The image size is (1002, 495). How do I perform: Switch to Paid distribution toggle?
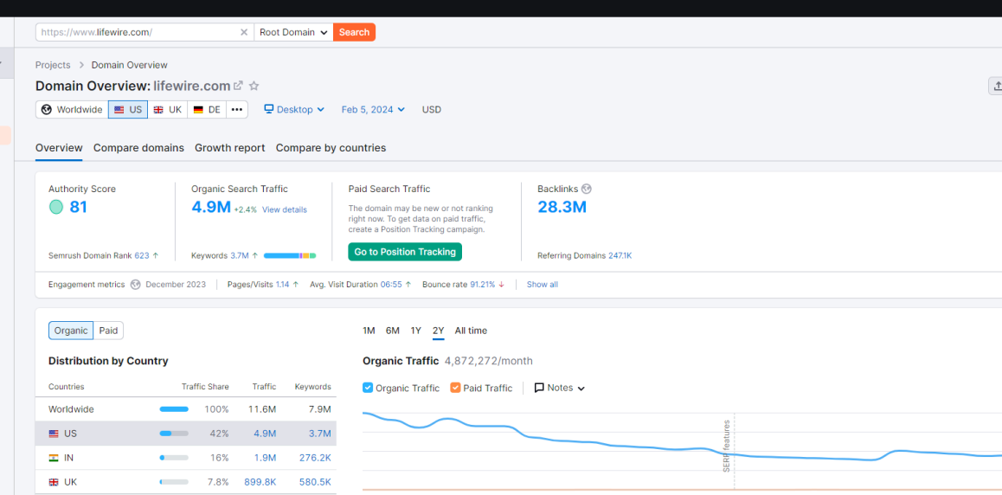pos(109,331)
